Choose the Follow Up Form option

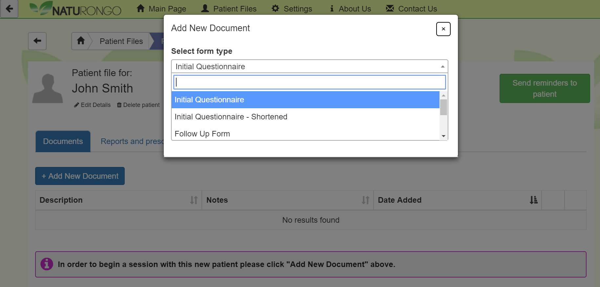click(202, 134)
